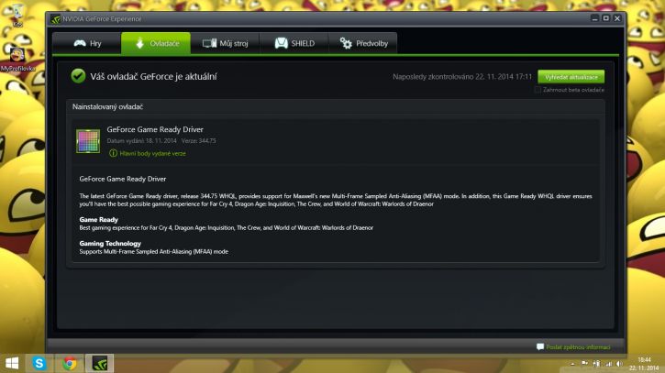Image resolution: width=665 pixels, height=373 pixels.
Task: Click the GeForce Experience taskbar icon
Action: 100,363
